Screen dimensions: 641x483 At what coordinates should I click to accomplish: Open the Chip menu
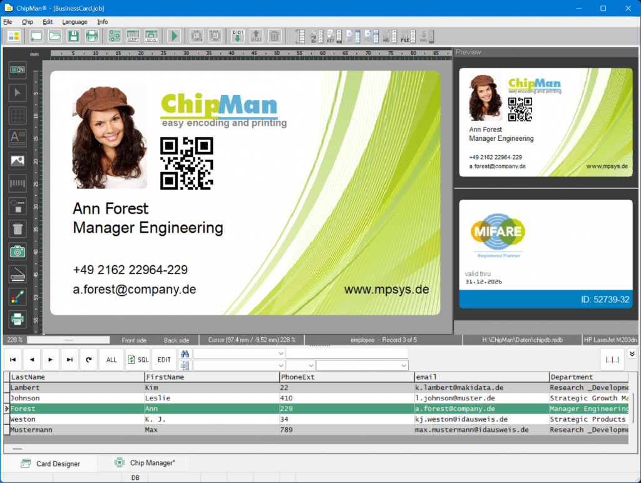[x=28, y=22]
